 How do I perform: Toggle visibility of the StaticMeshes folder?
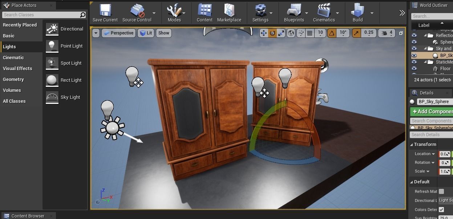tap(414, 62)
